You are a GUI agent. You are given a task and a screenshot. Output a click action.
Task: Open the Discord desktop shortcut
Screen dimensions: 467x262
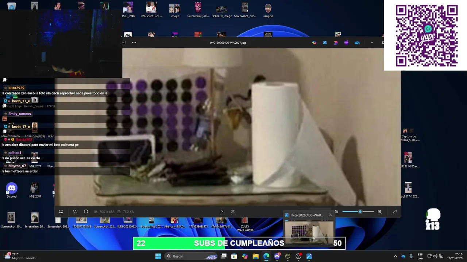click(12, 190)
